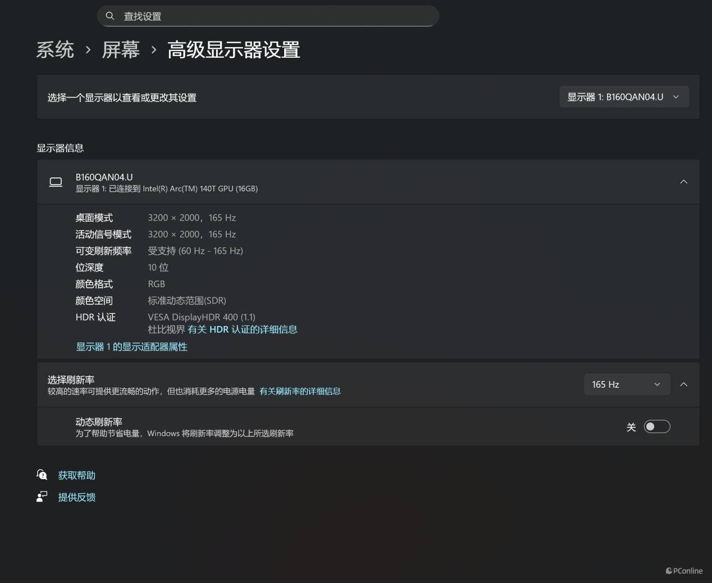Click the 获取帮助 help icon

(42, 475)
